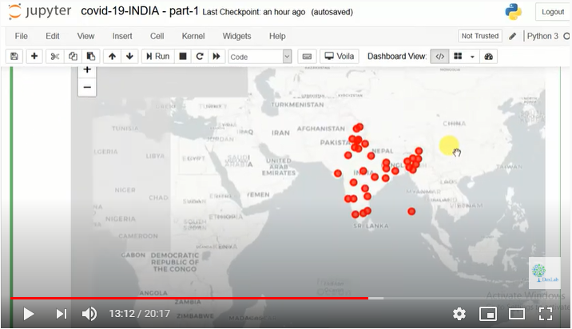Image resolution: width=572 pixels, height=329 pixels.
Task: Paste cells below icon
Action: [x=90, y=57]
